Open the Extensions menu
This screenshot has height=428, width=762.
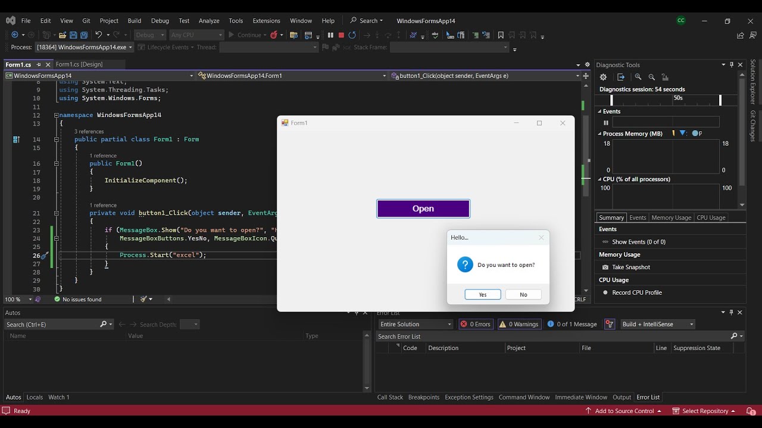click(266, 21)
